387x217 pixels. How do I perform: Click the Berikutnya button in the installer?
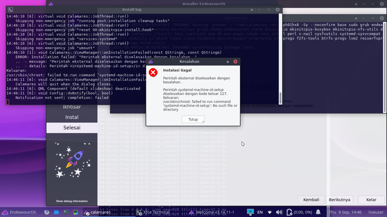pyautogui.click(x=339, y=200)
